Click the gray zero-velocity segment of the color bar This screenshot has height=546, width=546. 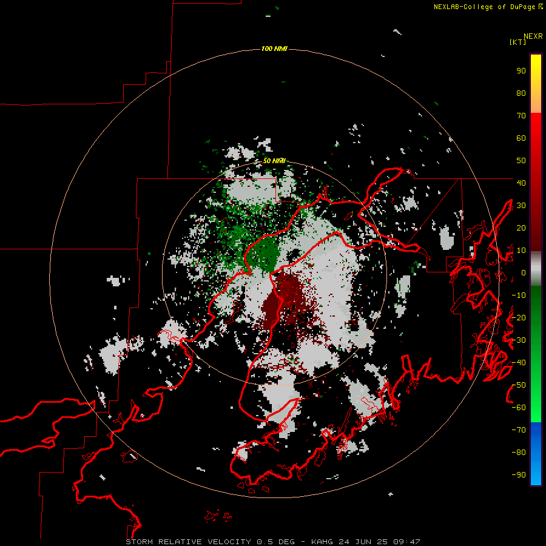point(536,269)
